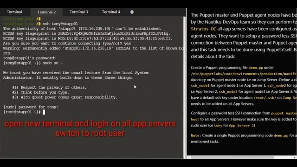This screenshot has height=167, width=297.
Task: Click 'ssh_node3' class name in task
Action: 228,92
